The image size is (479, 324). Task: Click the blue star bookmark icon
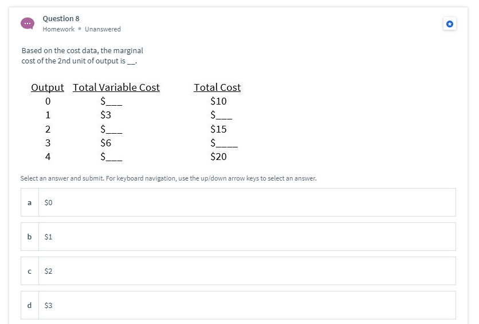(x=449, y=24)
